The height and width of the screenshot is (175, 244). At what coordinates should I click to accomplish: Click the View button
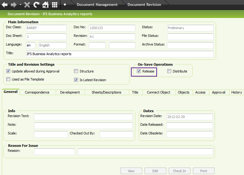131,171
